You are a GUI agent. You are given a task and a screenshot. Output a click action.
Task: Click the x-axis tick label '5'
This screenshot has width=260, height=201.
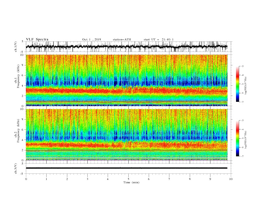pyautogui.click(x=128, y=179)
